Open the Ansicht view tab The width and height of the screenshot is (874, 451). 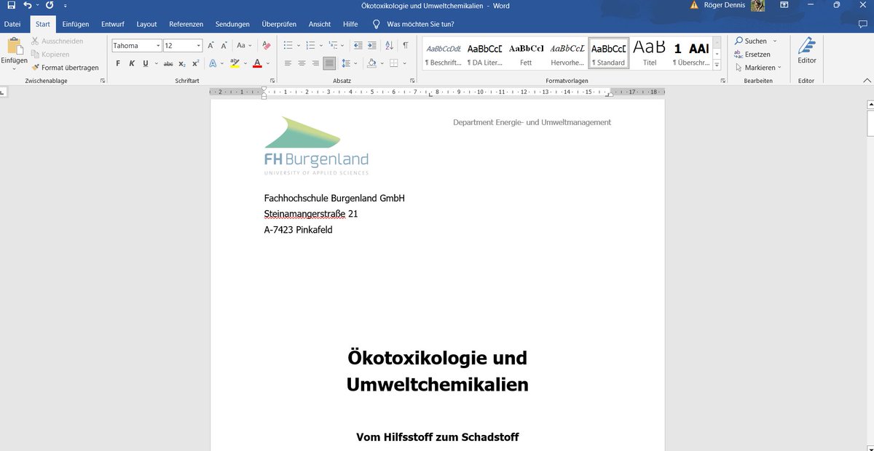pos(320,24)
